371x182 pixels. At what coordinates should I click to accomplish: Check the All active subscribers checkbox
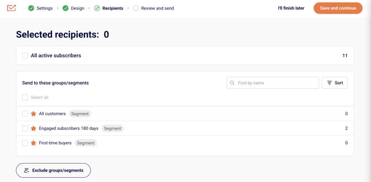(25, 56)
